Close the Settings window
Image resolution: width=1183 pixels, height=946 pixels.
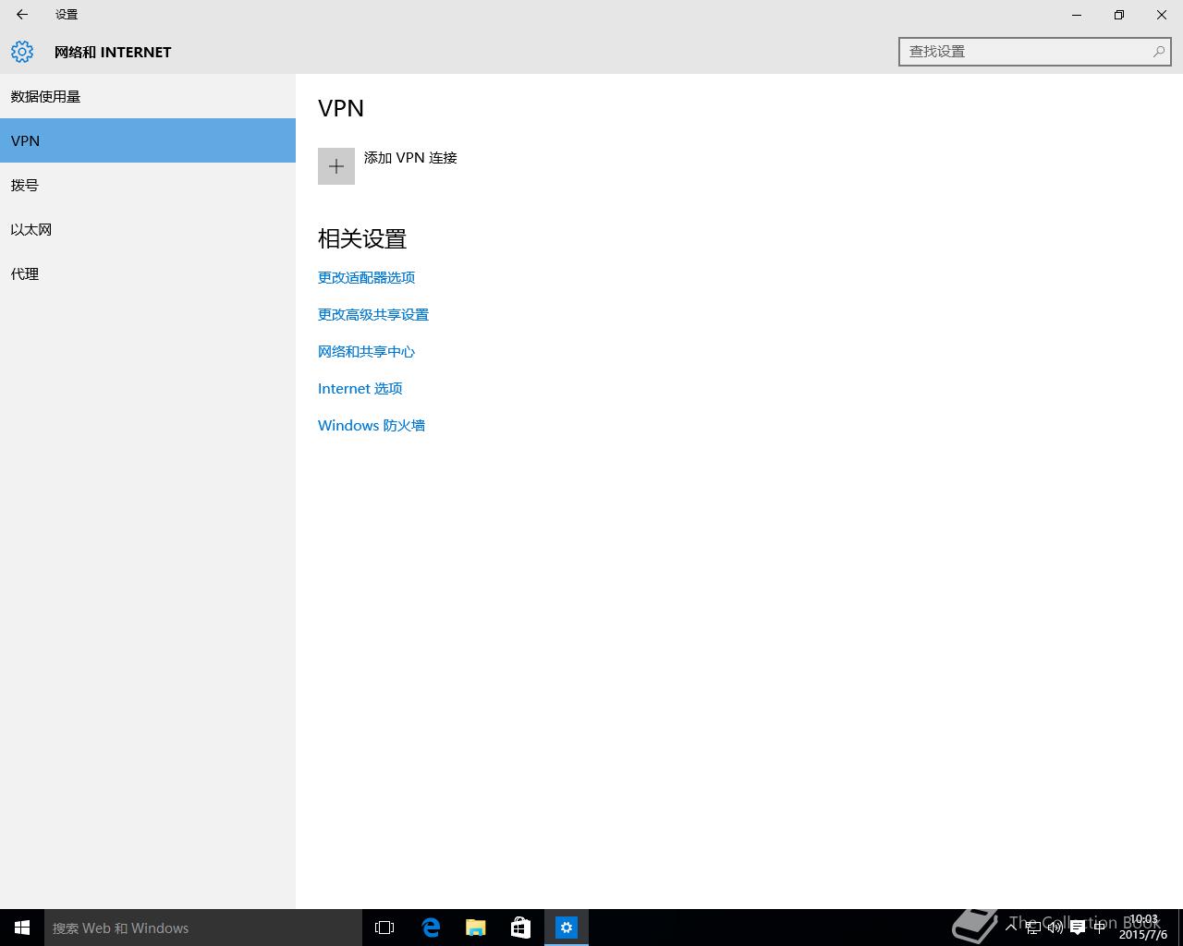coord(1162,15)
